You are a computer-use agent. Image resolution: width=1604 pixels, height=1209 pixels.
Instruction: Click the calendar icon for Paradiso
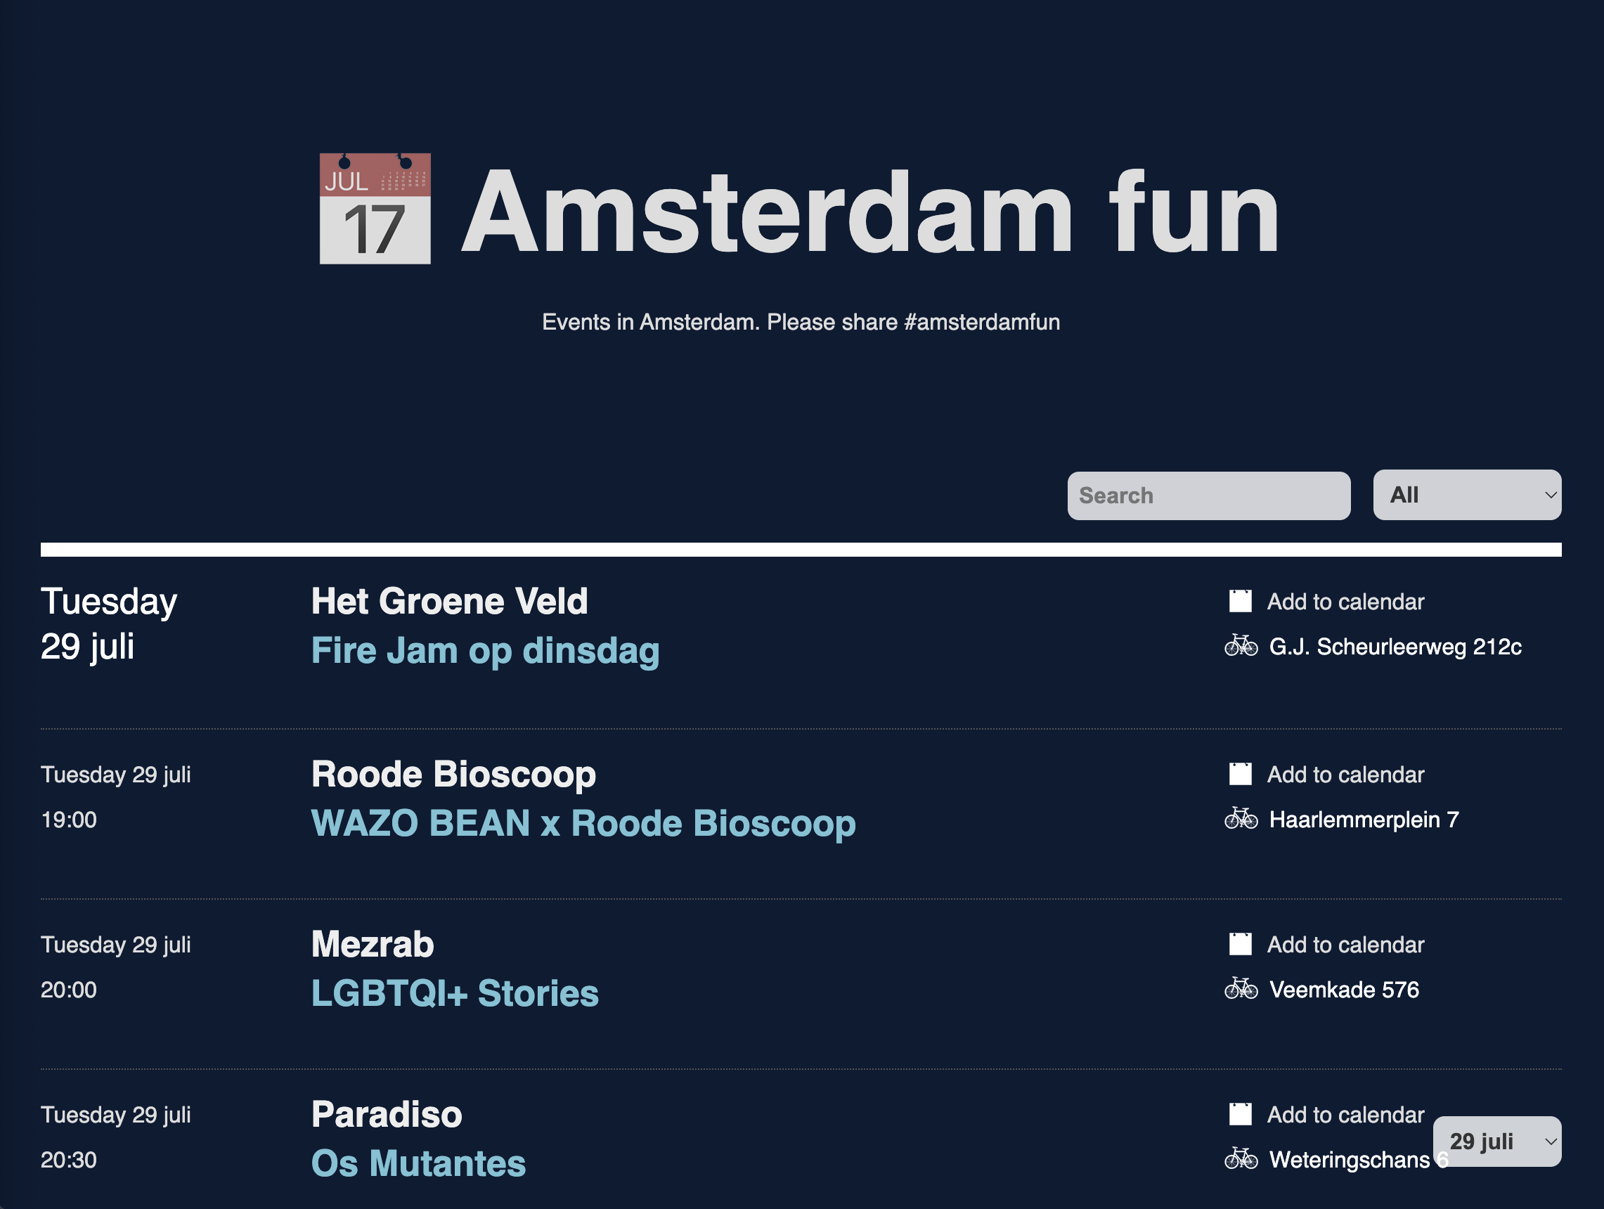click(x=1240, y=1114)
